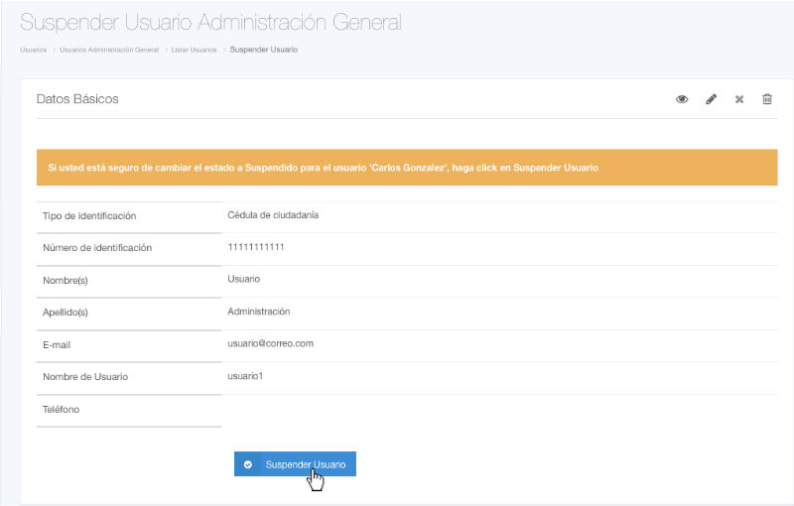
Task: Click the Teléfono row label
Action: pos(62,409)
